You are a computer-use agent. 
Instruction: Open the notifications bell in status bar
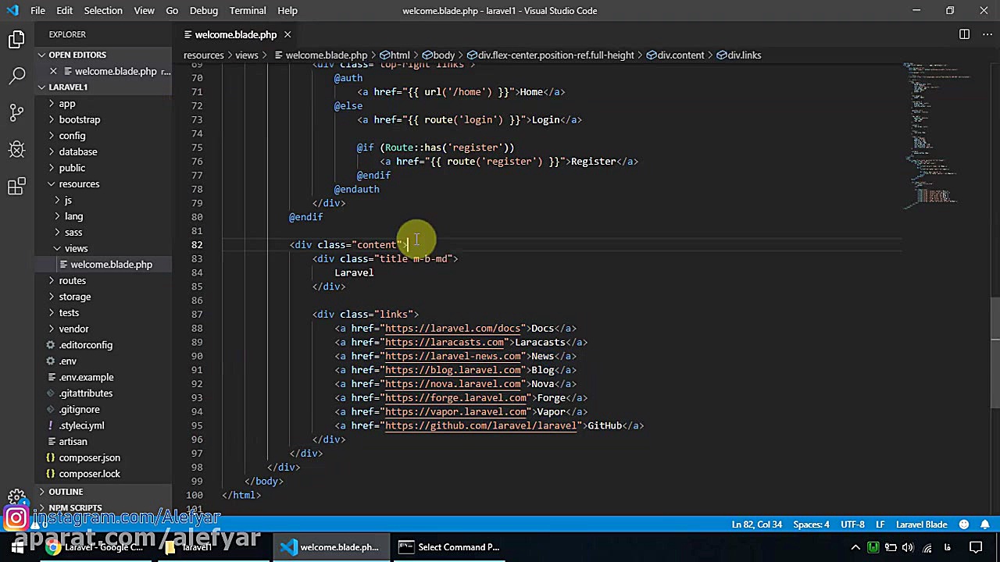985,525
